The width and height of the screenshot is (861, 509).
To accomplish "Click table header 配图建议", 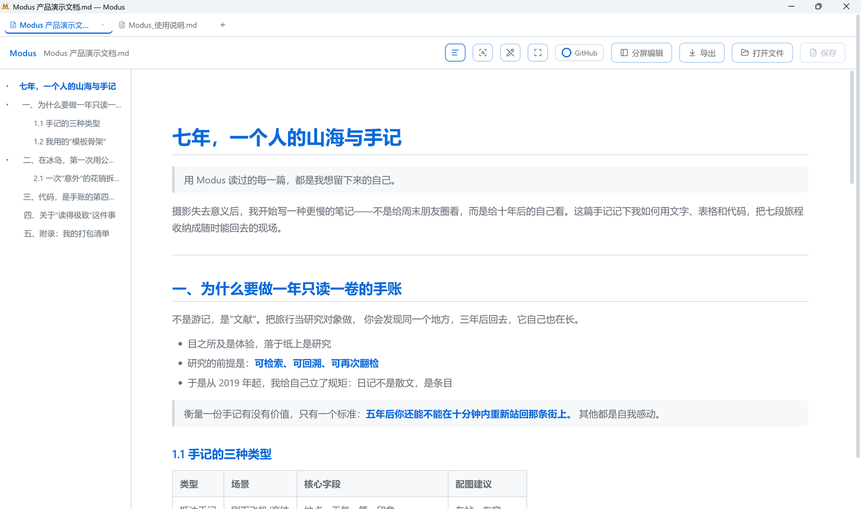I will (474, 484).
